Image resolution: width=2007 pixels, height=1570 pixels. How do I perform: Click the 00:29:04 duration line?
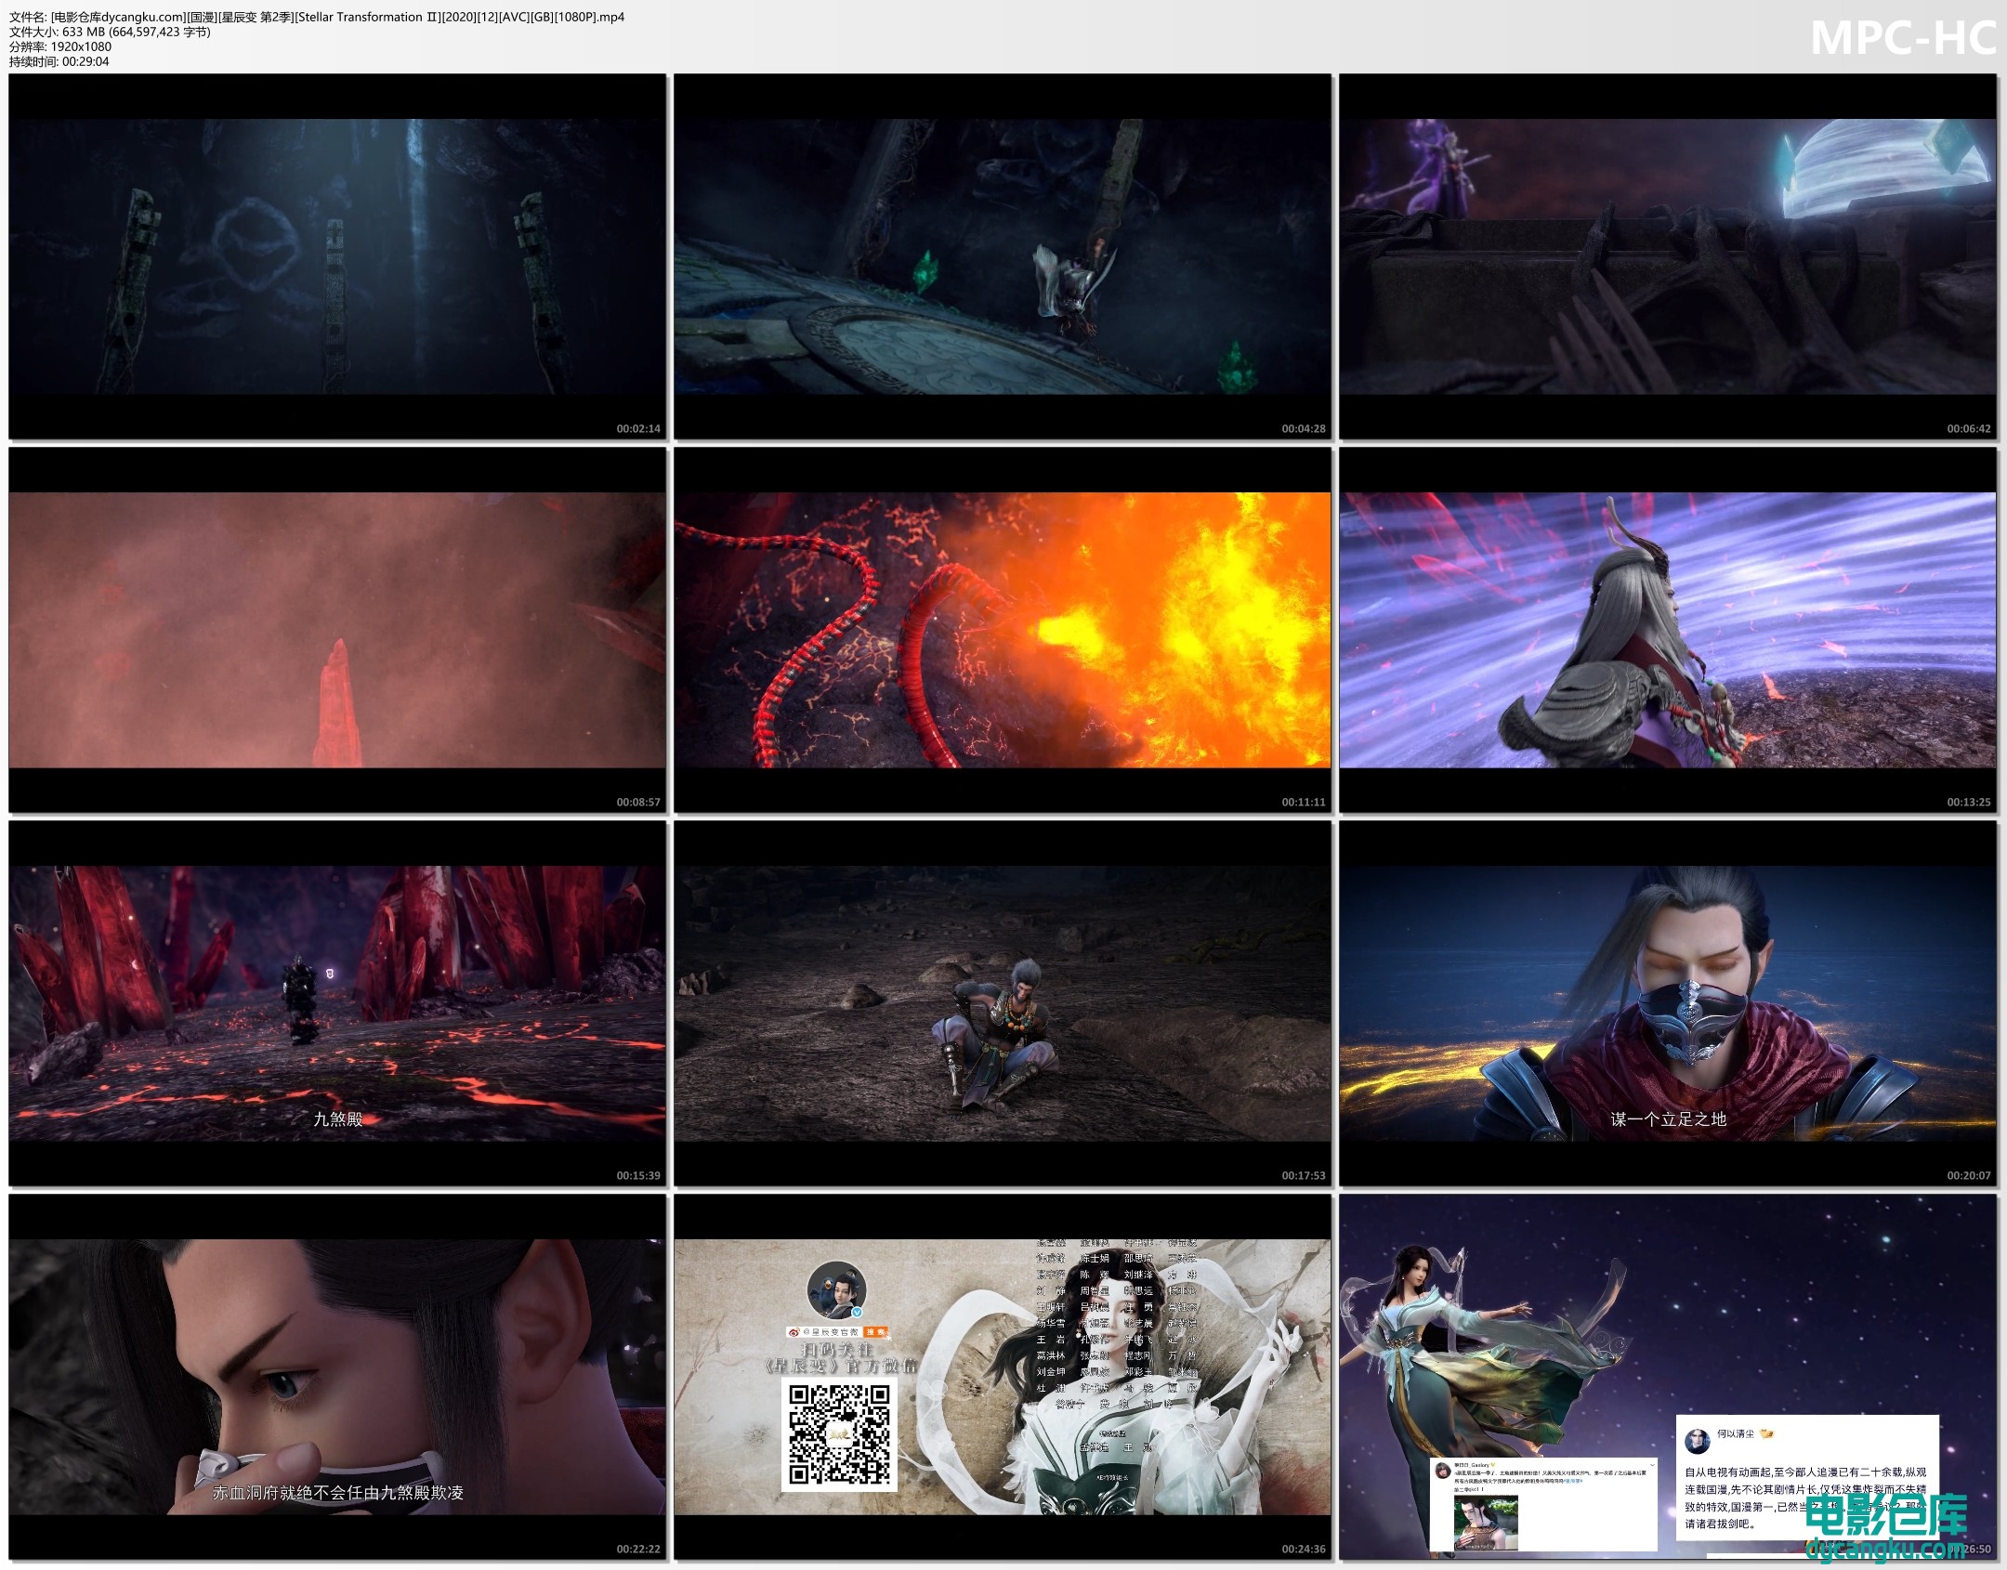[x=59, y=61]
